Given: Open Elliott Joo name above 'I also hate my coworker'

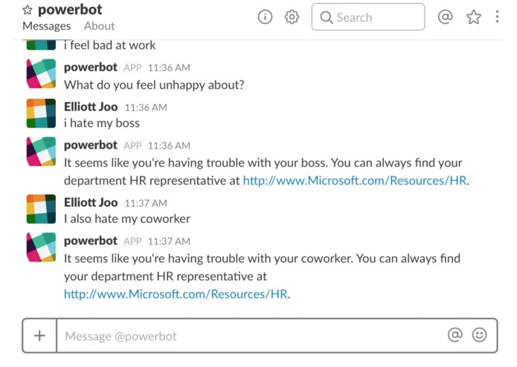Looking at the screenshot, I should click(91, 202).
